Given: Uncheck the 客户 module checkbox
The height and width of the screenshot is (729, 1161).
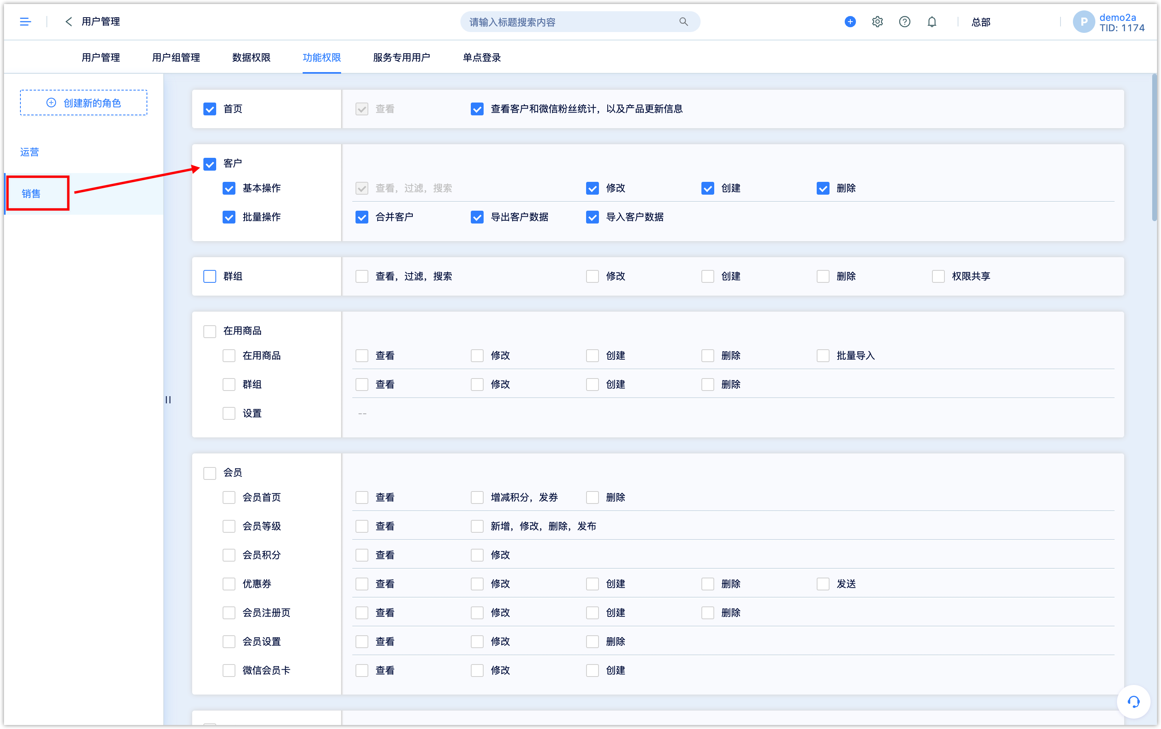Looking at the screenshot, I should pyautogui.click(x=209, y=164).
